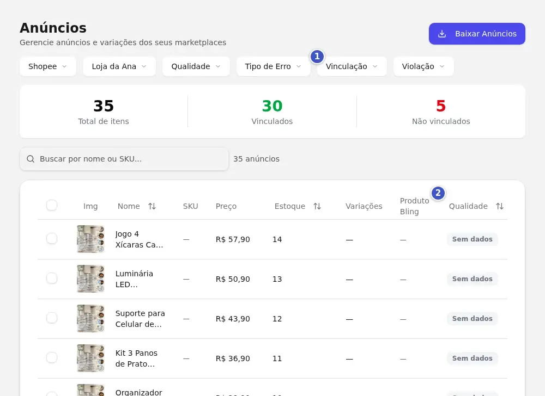The width and height of the screenshot is (545, 396).
Task: Sort by Estoque using its arrows icon
Action: click(317, 206)
